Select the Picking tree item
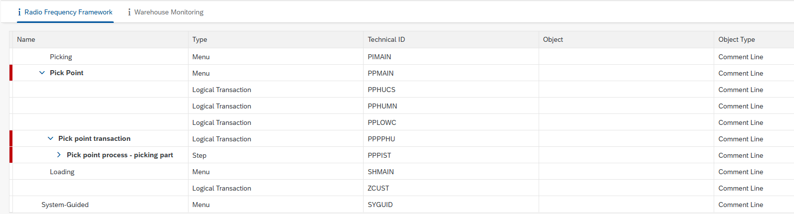The image size is (794, 214). click(61, 57)
